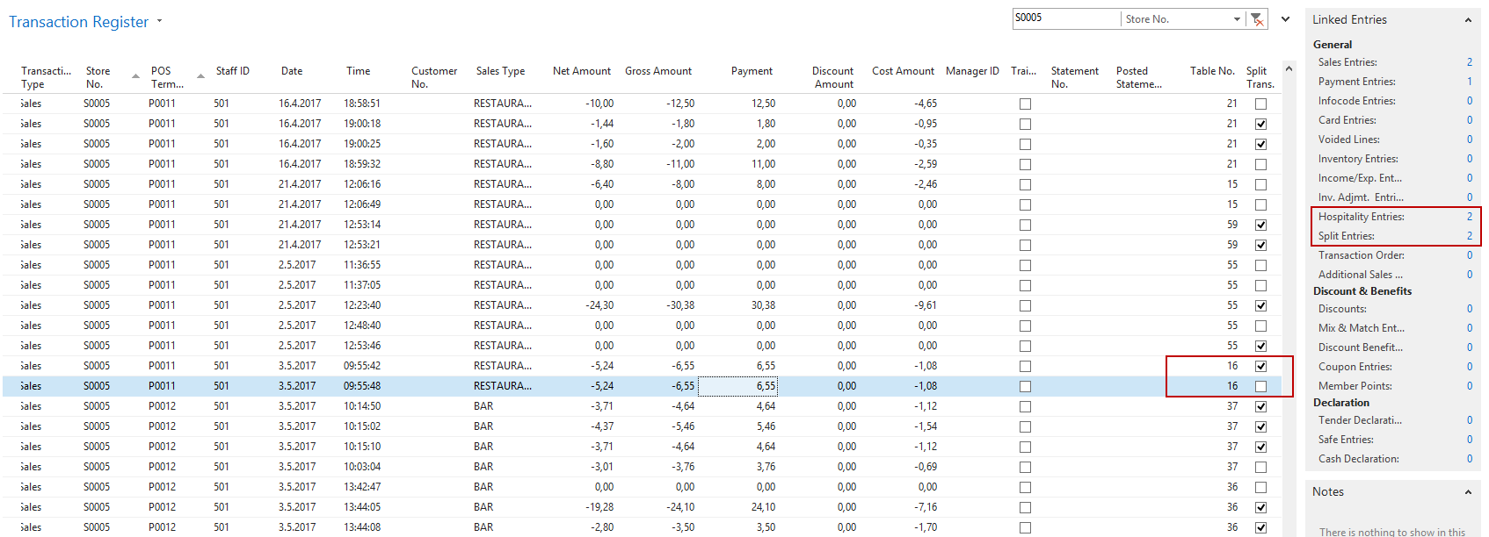Collapse the Notes panel
The height and width of the screenshot is (537, 1489).
(x=1467, y=492)
